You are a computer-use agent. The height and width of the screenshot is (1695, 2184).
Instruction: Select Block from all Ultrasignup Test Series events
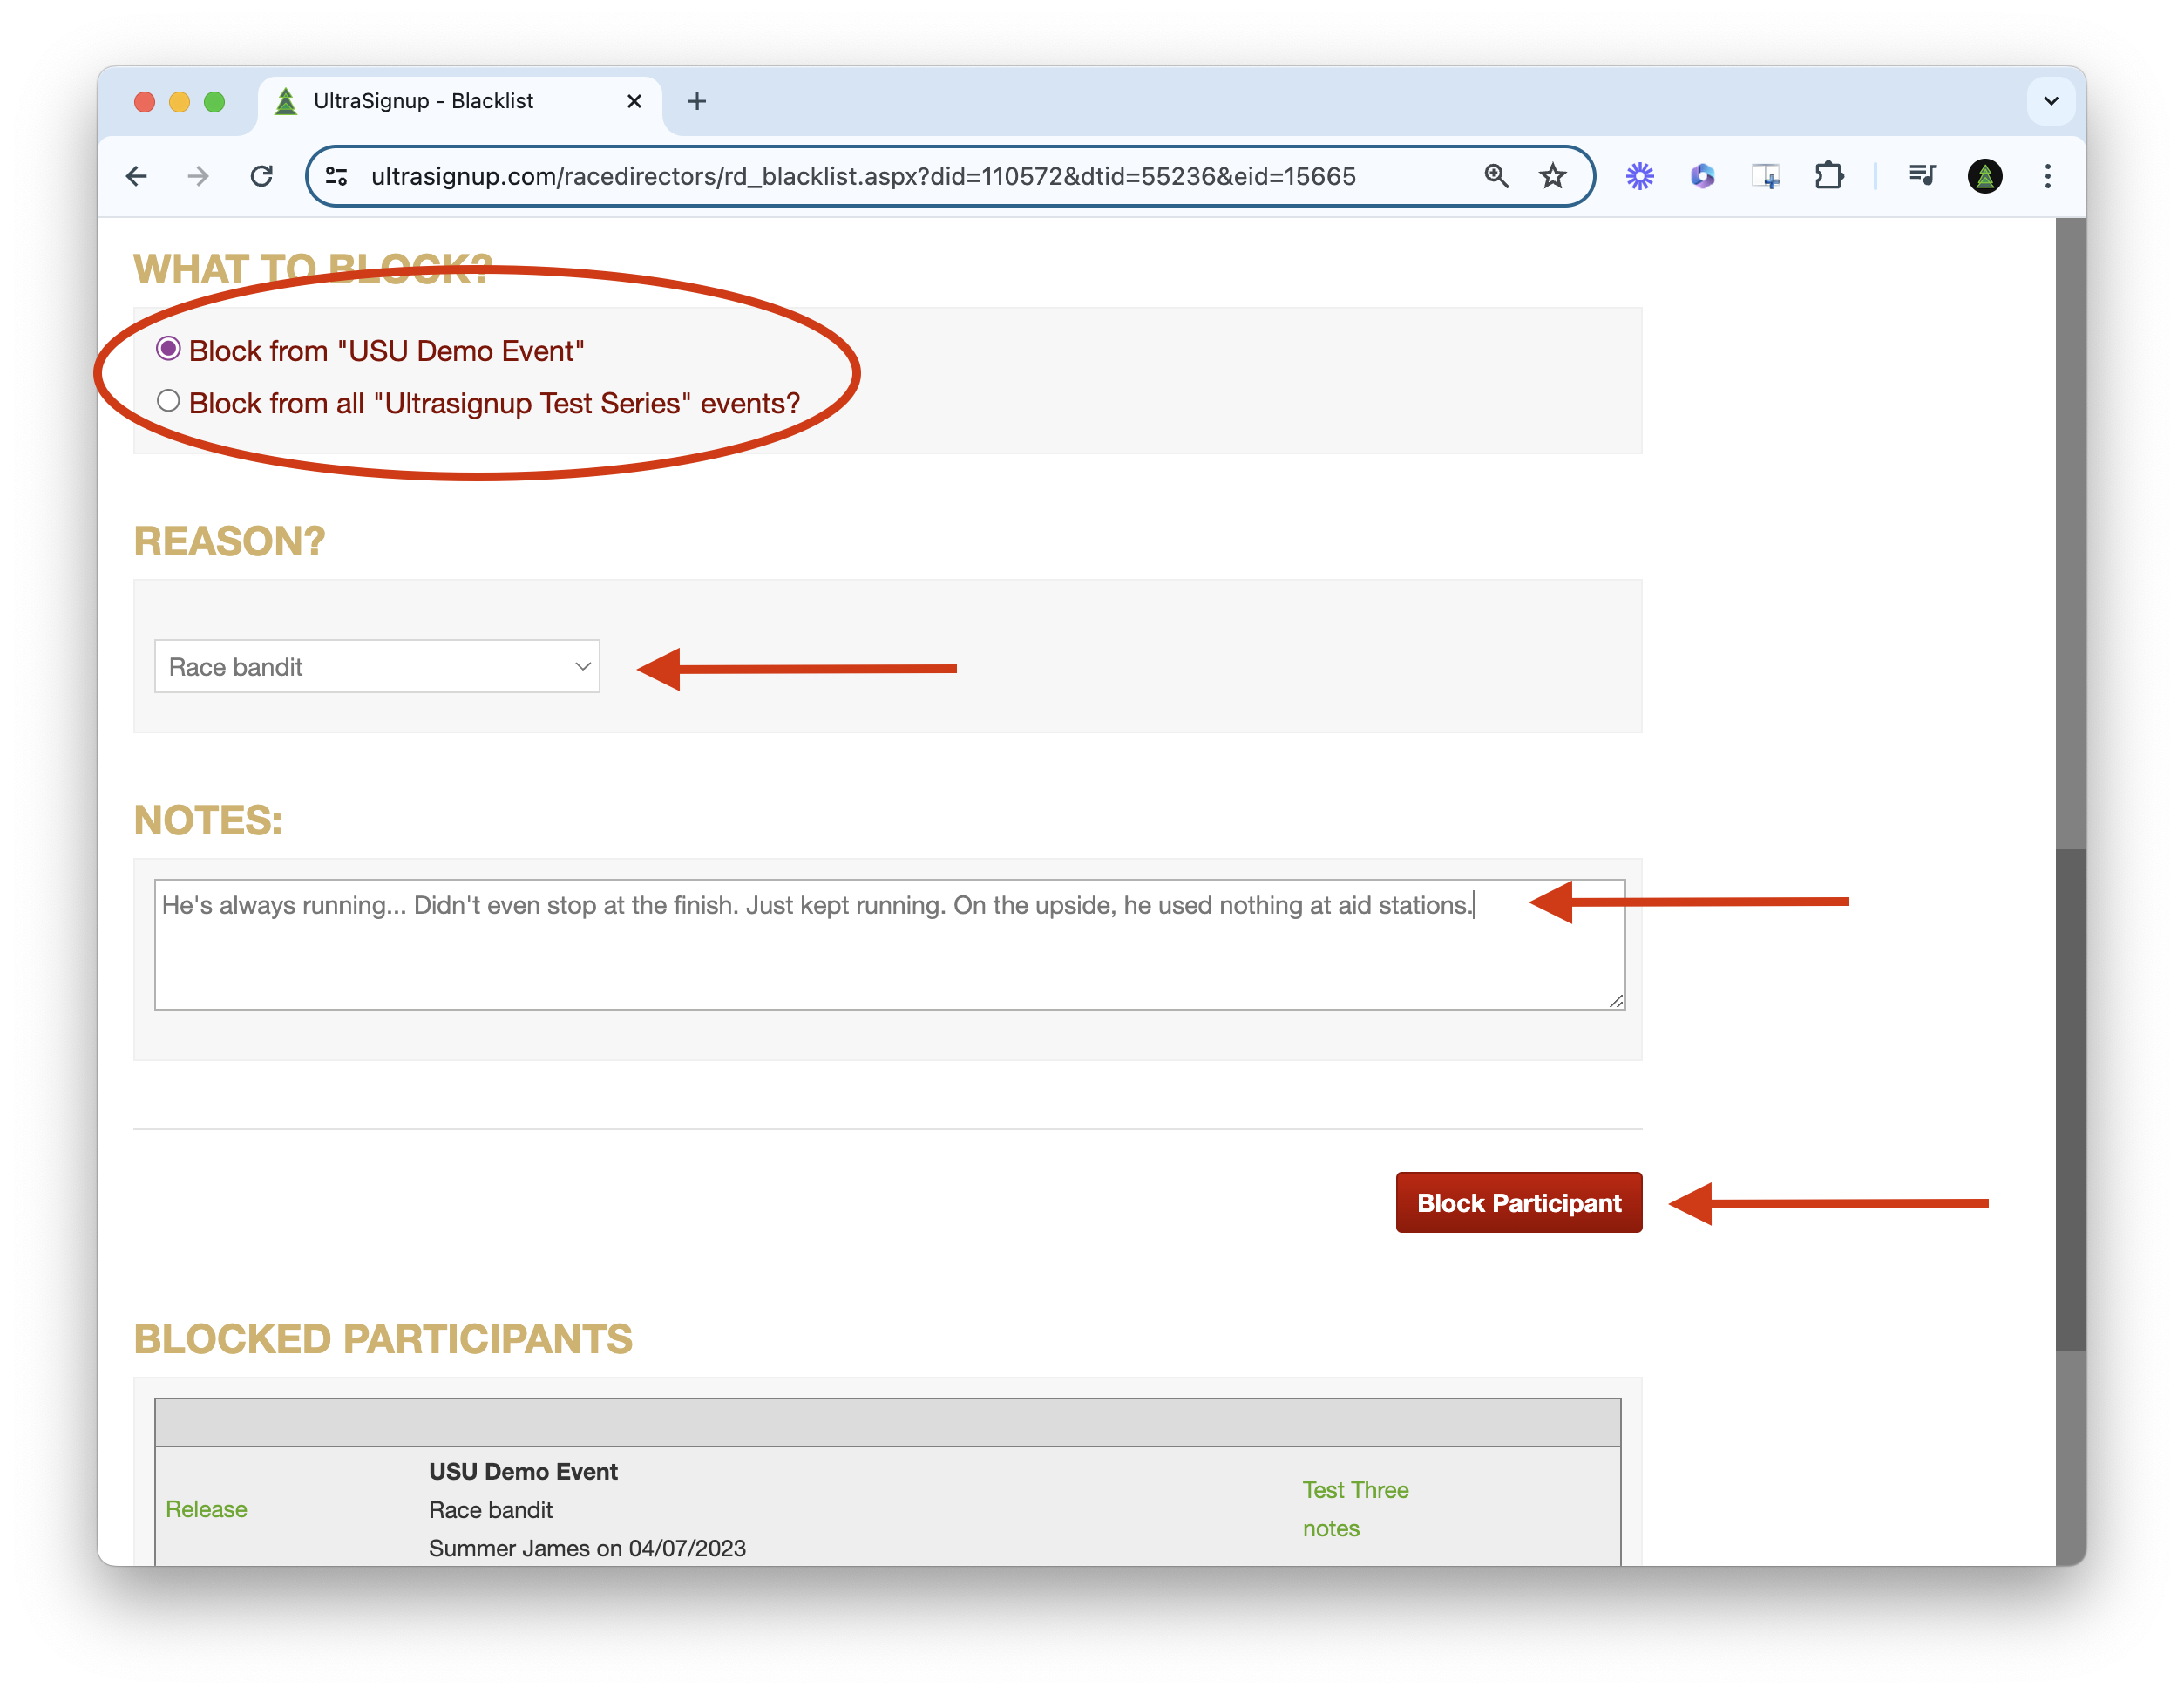168,401
